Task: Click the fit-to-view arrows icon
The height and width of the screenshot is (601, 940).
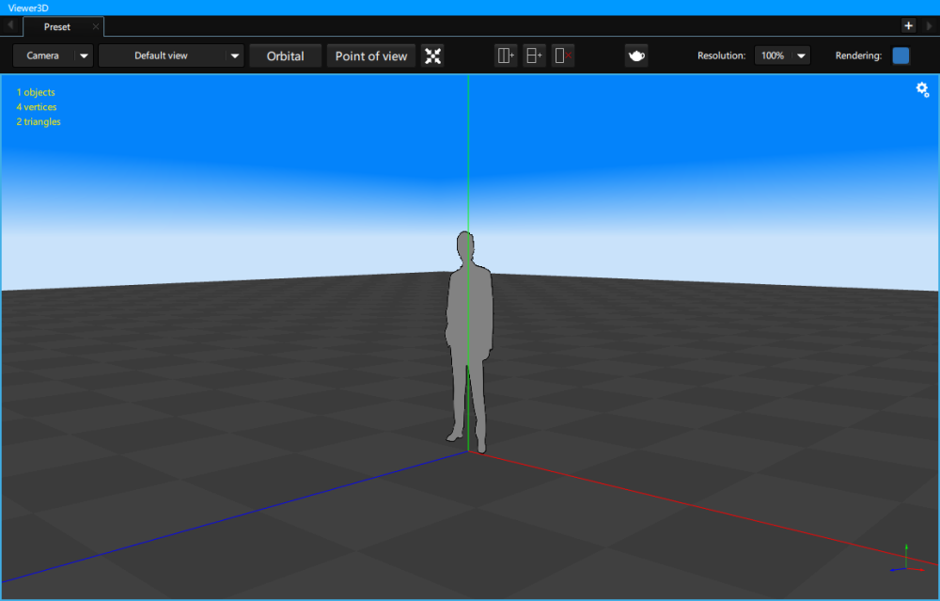Action: tap(432, 55)
